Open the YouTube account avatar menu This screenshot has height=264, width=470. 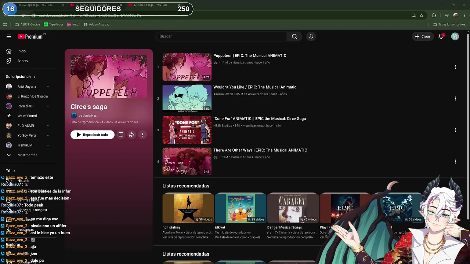[x=455, y=36]
